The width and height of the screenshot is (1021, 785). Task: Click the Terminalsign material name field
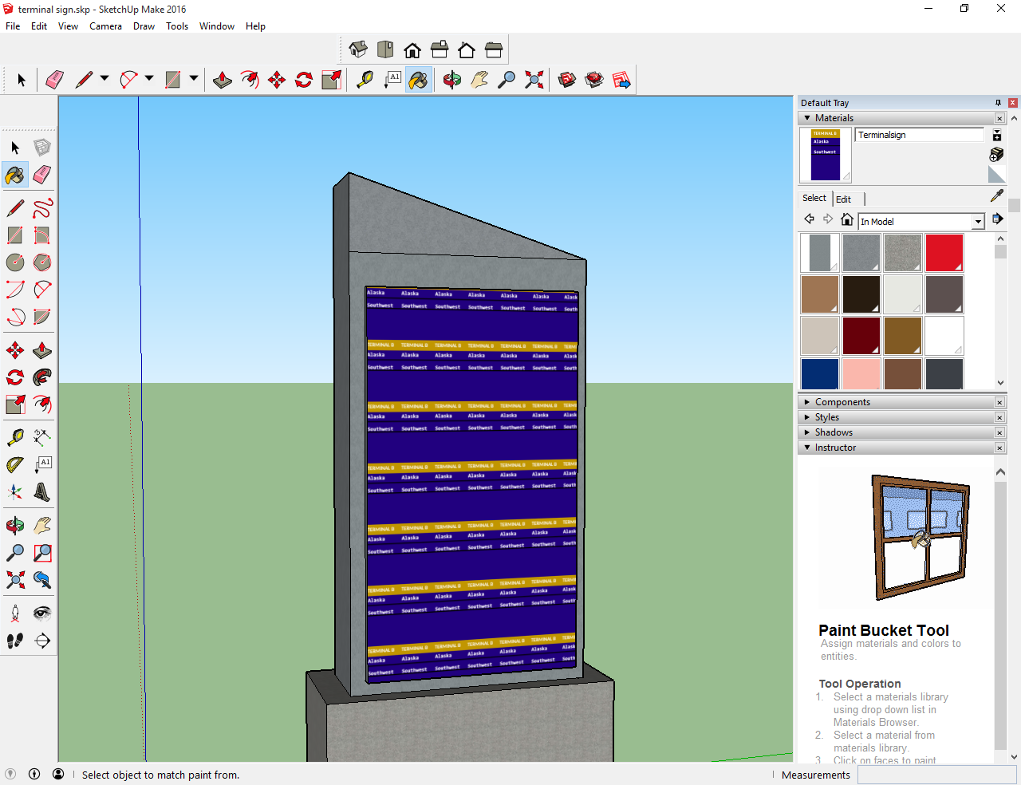click(919, 135)
